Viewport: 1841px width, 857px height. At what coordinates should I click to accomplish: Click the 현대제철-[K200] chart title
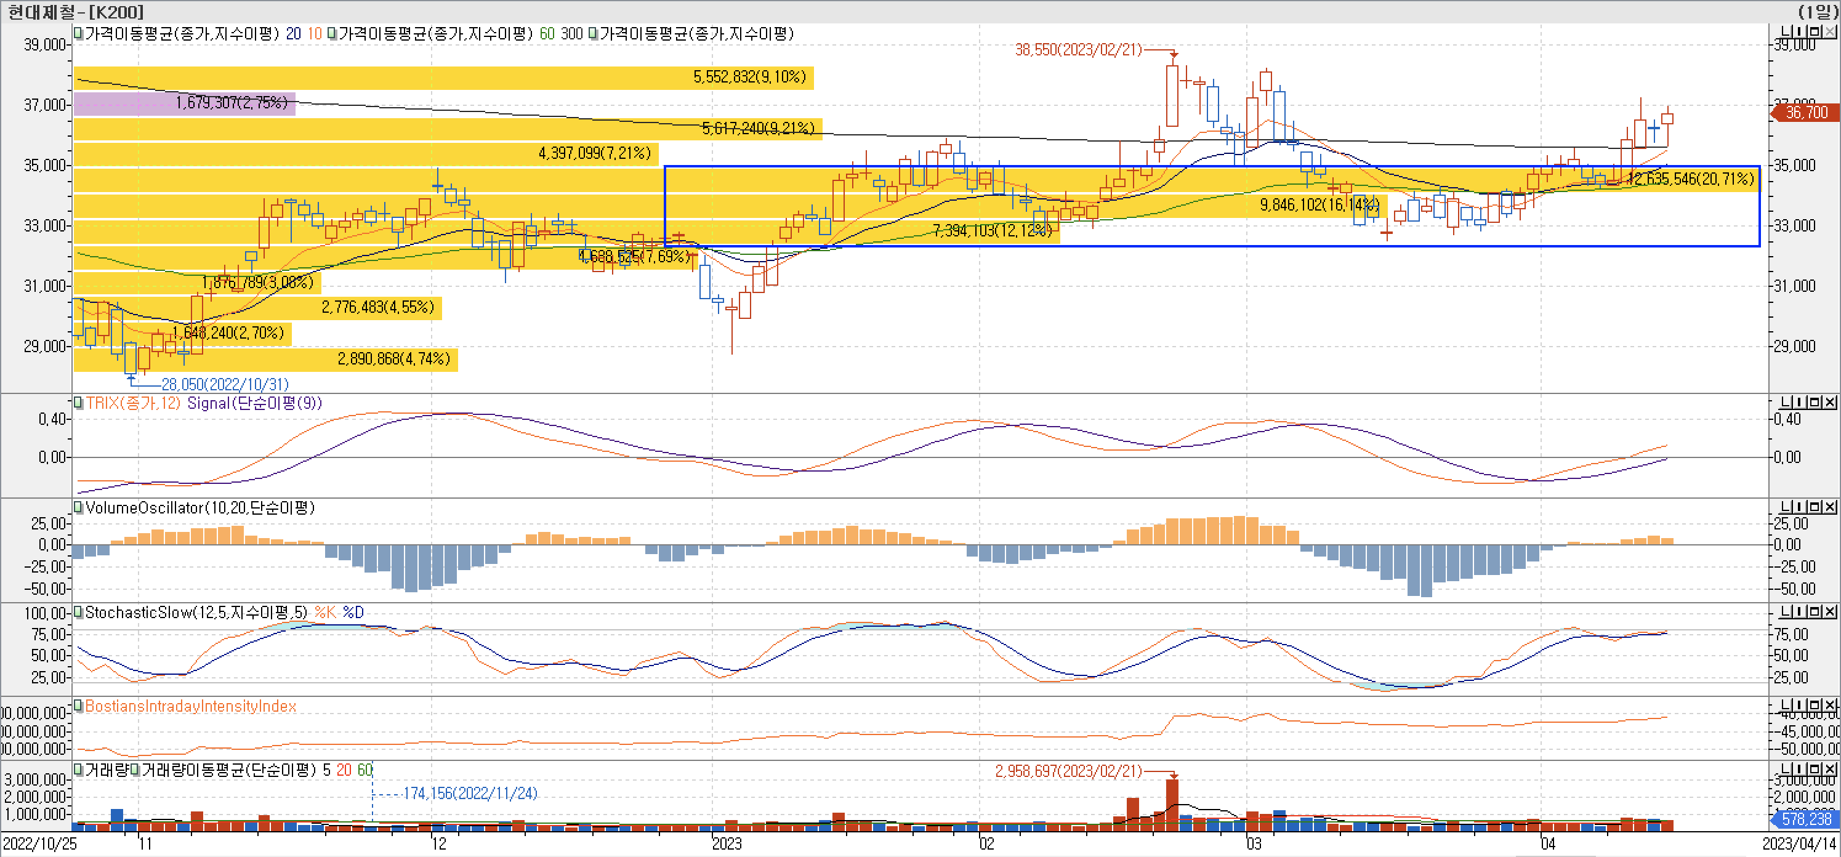click(75, 12)
